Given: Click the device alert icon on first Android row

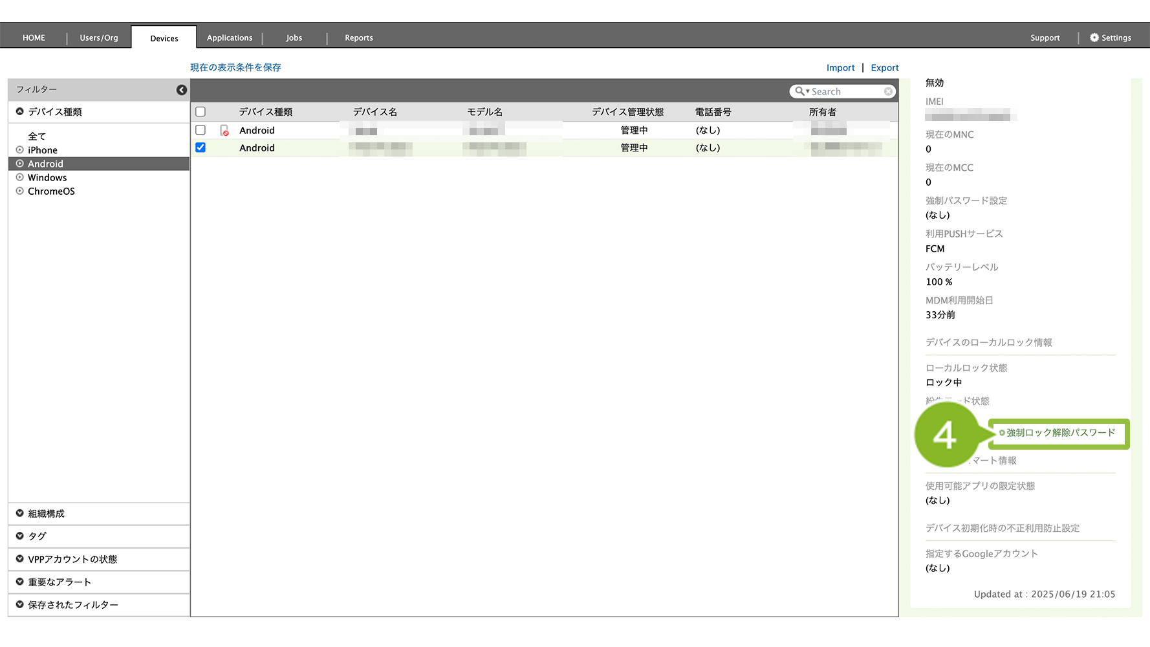Looking at the screenshot, I should pyautogui.click(x=224, y=131).
